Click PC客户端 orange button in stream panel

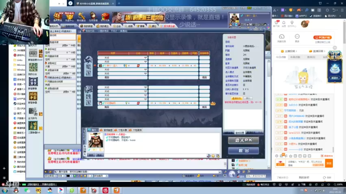click(322, 38)
